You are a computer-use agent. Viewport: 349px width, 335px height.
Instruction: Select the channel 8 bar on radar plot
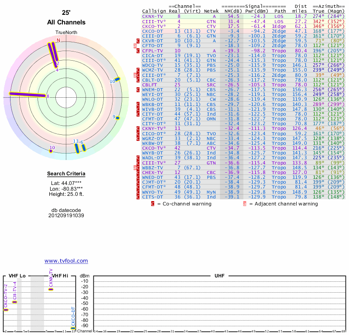[27, 94]
